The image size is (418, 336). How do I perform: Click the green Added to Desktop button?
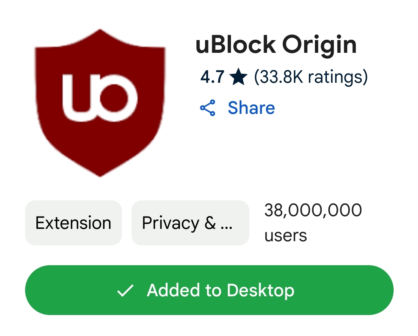tap(209, 290)
